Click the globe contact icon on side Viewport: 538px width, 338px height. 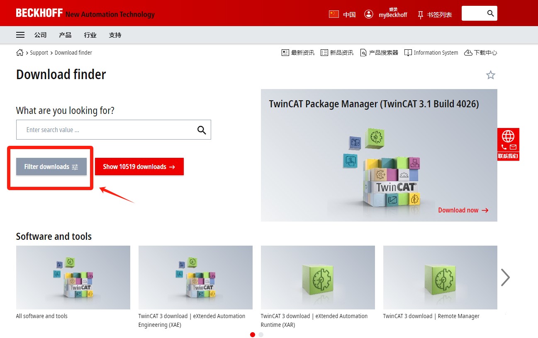click(508, 136)
